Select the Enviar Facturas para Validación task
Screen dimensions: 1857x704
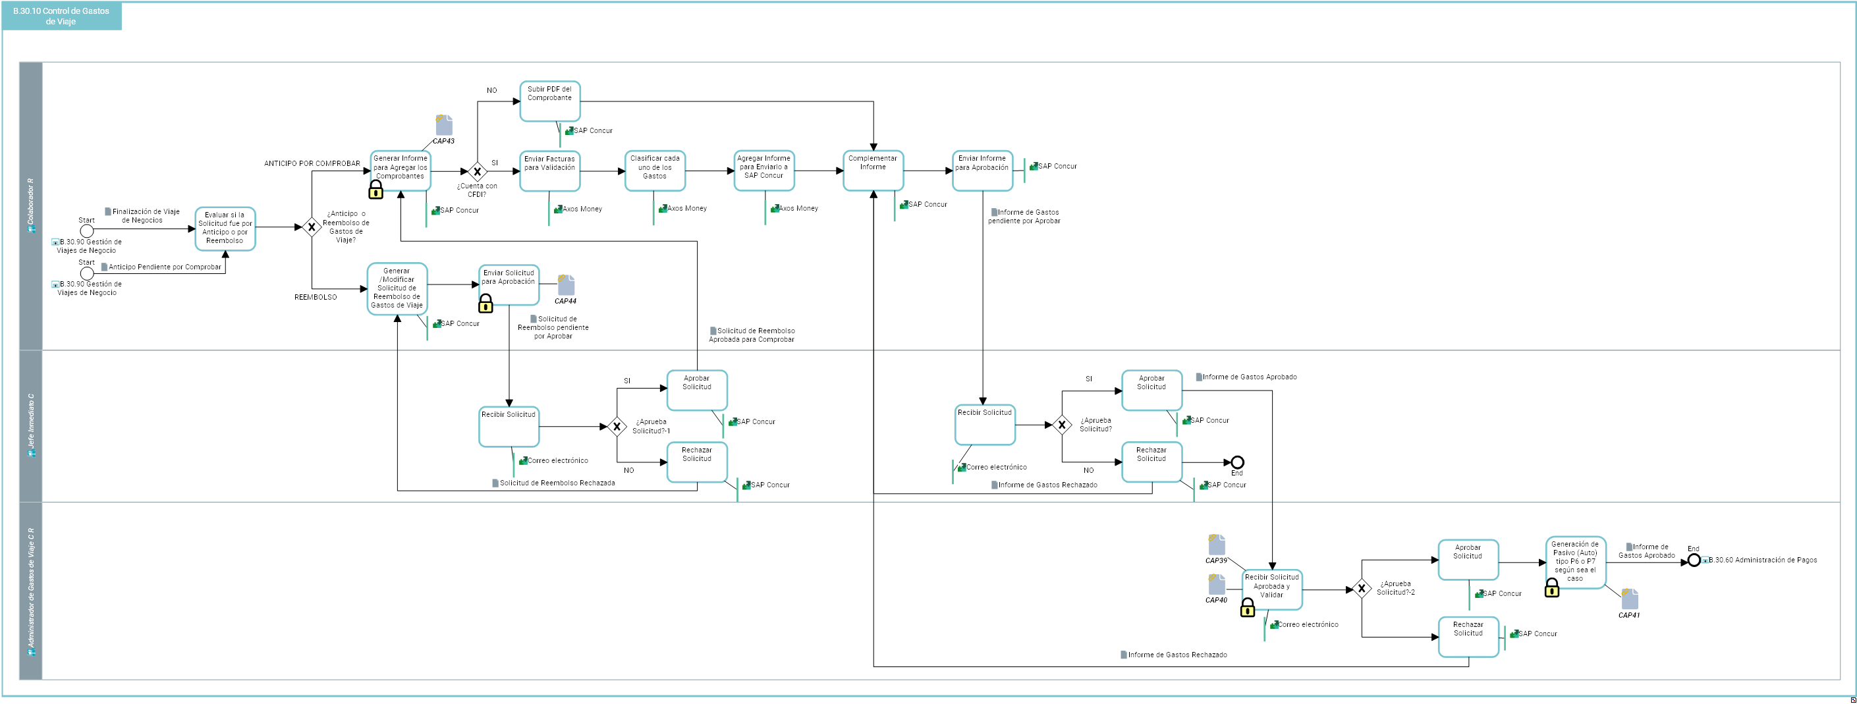pyautogui.click(x=550, y=171)
